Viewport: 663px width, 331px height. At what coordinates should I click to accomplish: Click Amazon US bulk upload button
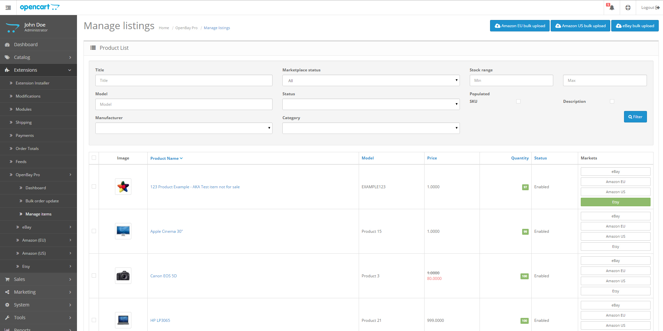point(580,26)
